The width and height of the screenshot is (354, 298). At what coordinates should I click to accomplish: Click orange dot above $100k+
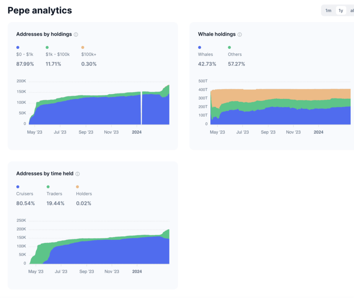(83, 48)
